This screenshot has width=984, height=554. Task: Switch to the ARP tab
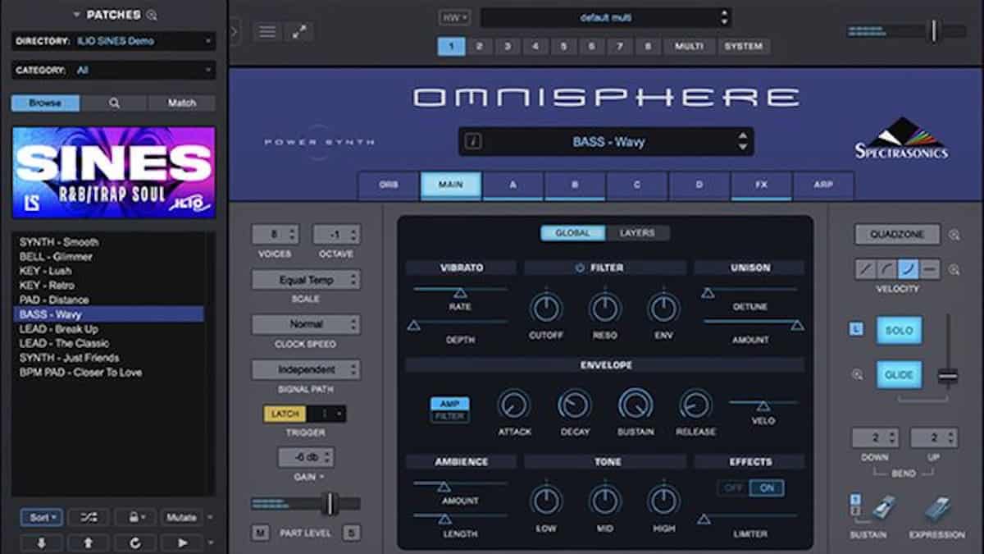(x=823, y=185)
